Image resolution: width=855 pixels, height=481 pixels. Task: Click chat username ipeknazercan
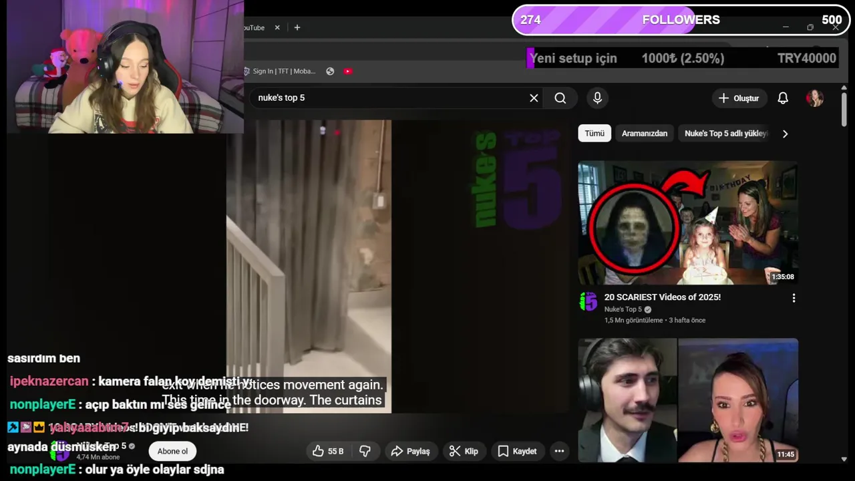[x=49, y=381]
